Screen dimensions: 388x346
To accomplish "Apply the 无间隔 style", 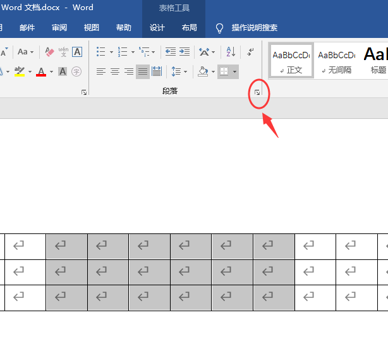I will tap(336, 61).
